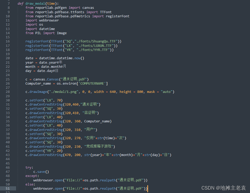
Task: Click Computer_name argument on line 35
Action: [97, 121]
